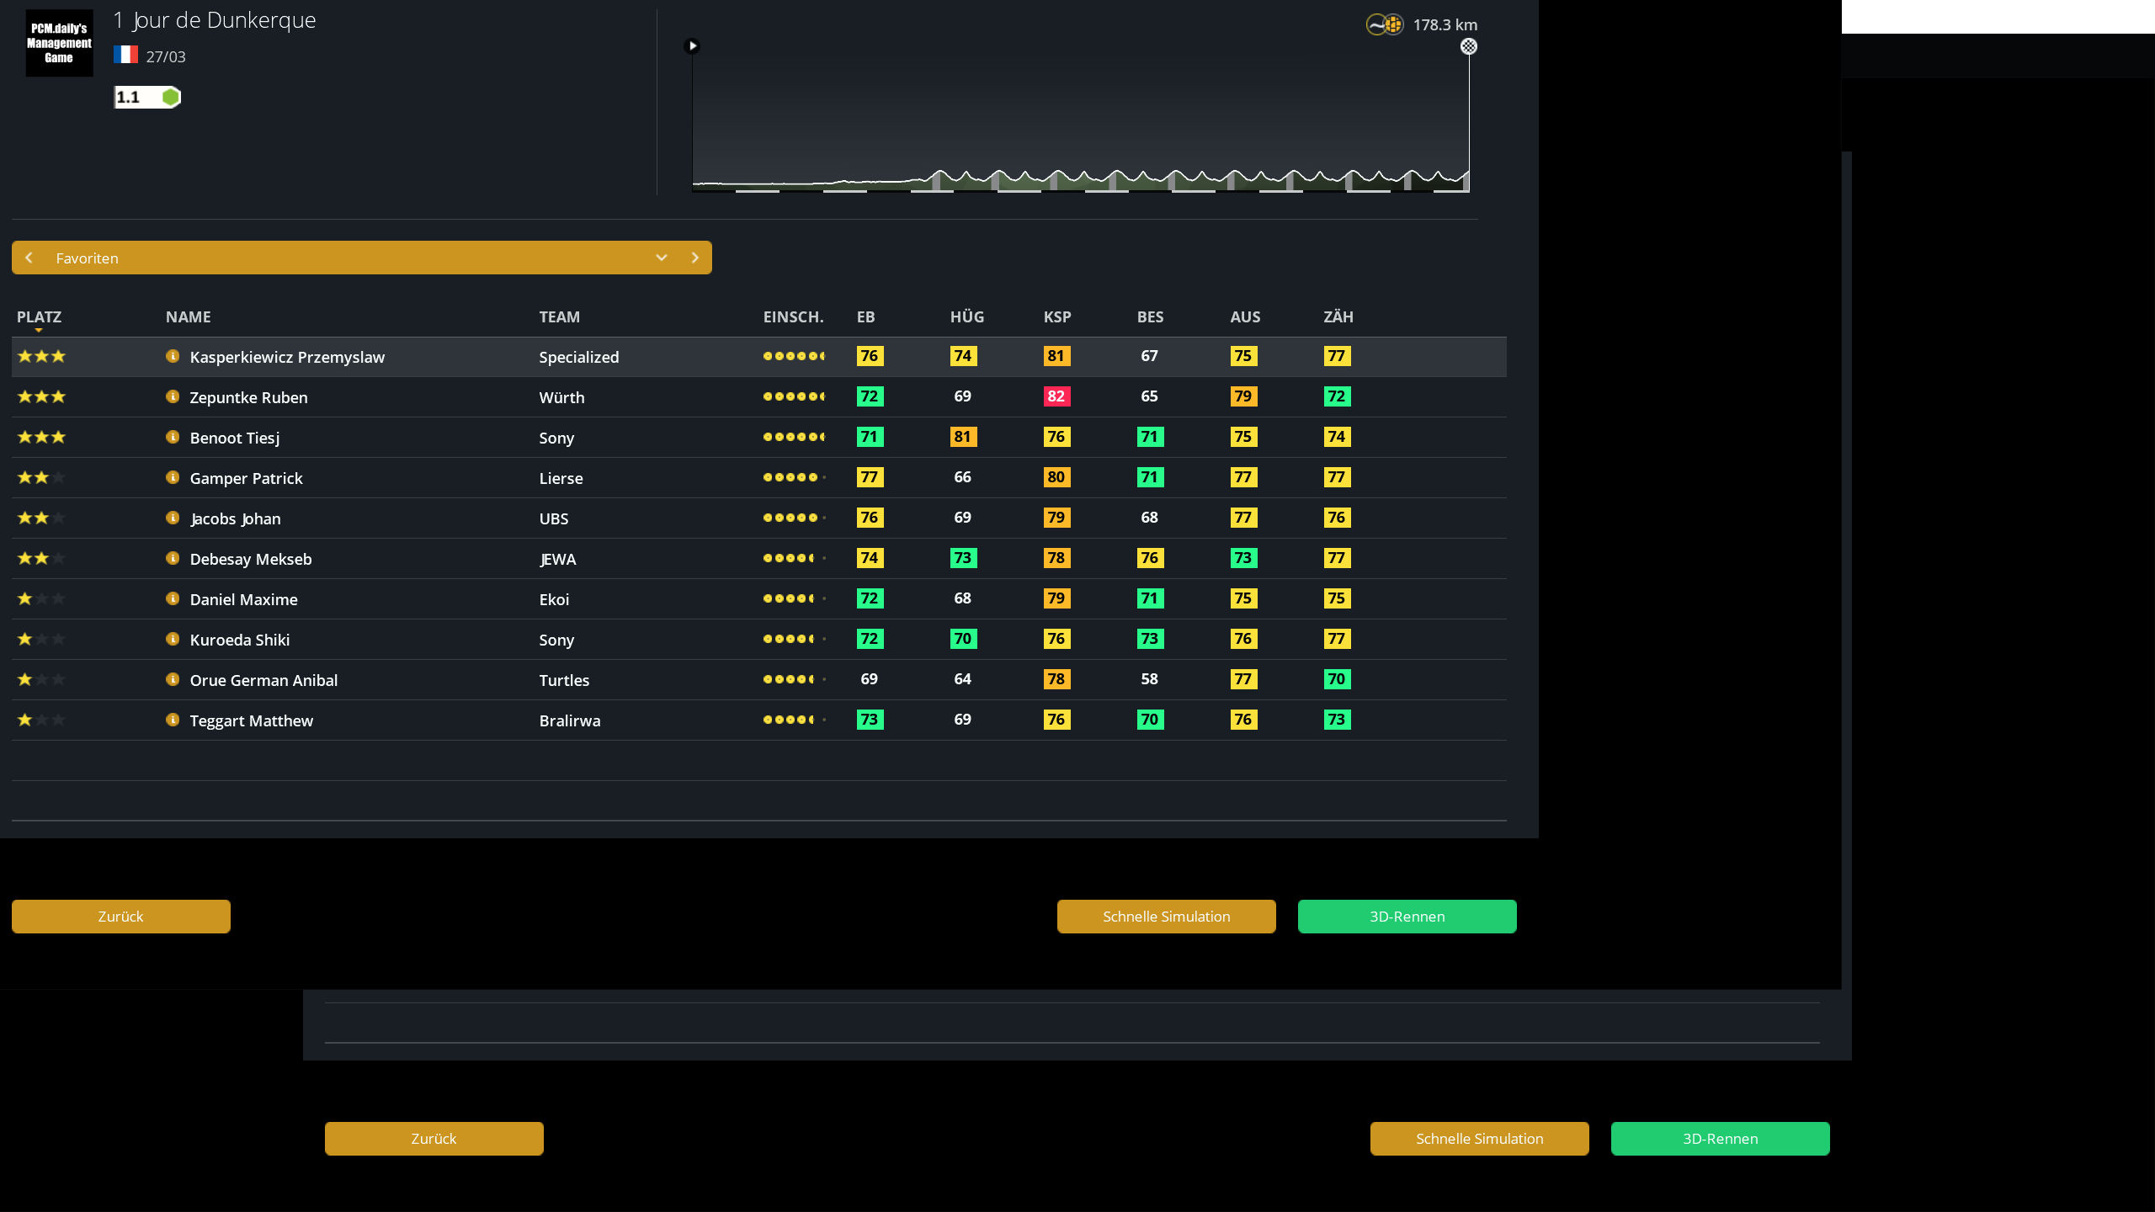
Task: Go to next view with right arrow
Action: click(695, 258)
